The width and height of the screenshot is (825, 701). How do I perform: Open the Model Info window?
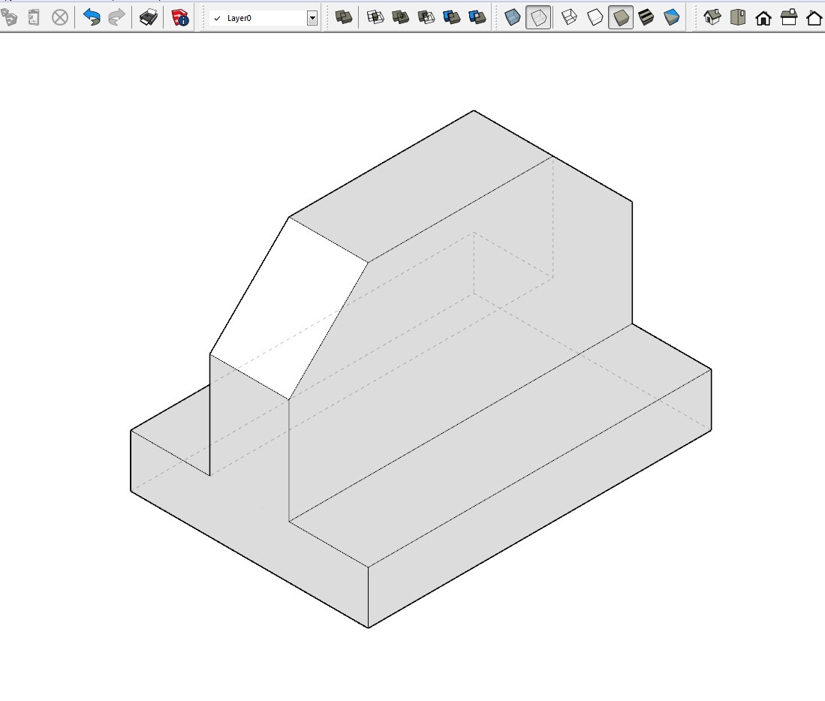tap(180, 17)
